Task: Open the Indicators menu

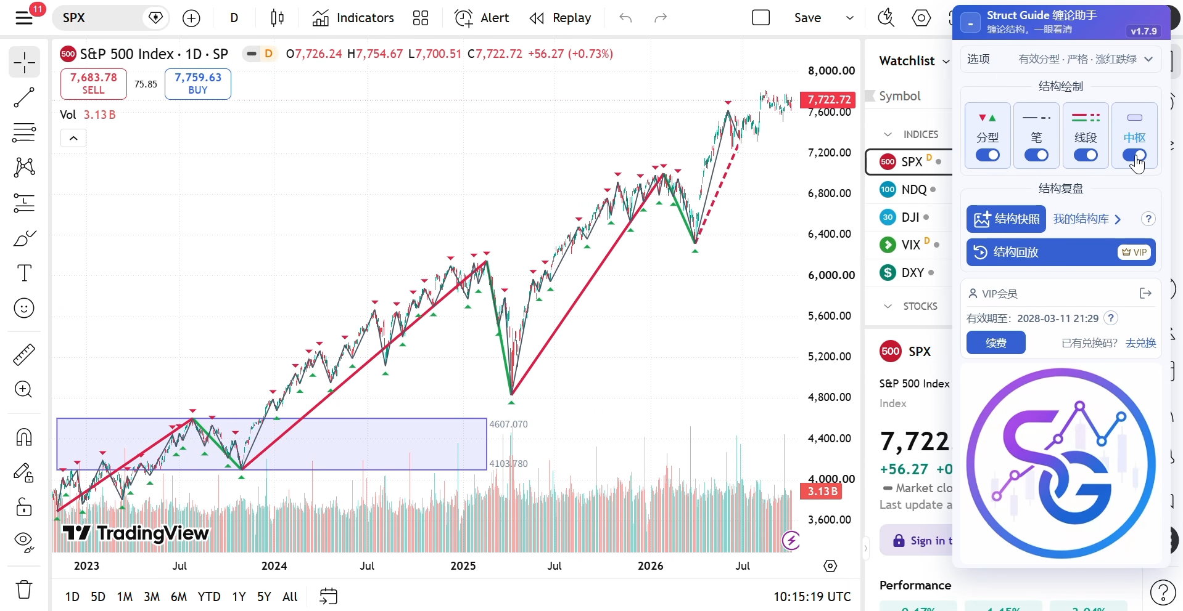Action: pyautogui.click(x=353, y=18)
